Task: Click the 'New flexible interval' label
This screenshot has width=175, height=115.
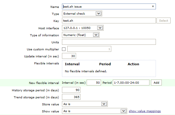Action: (44, 83)
